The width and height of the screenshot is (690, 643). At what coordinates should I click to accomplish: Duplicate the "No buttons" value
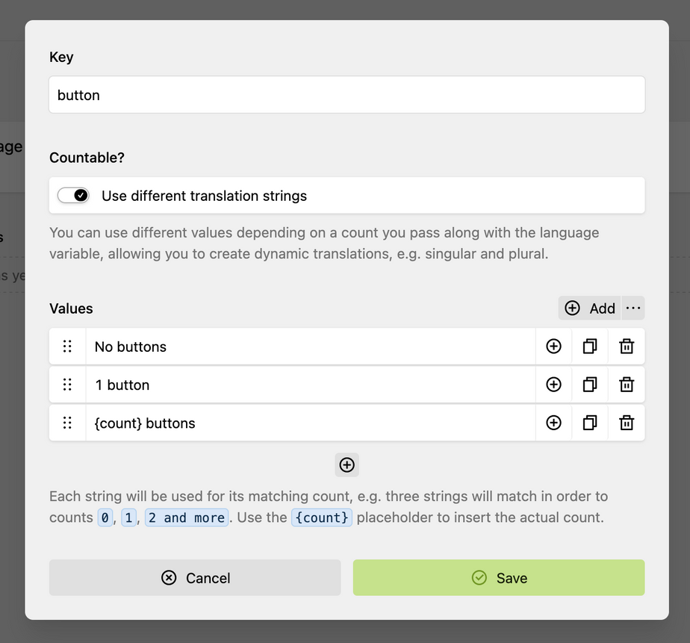(590, 347)
